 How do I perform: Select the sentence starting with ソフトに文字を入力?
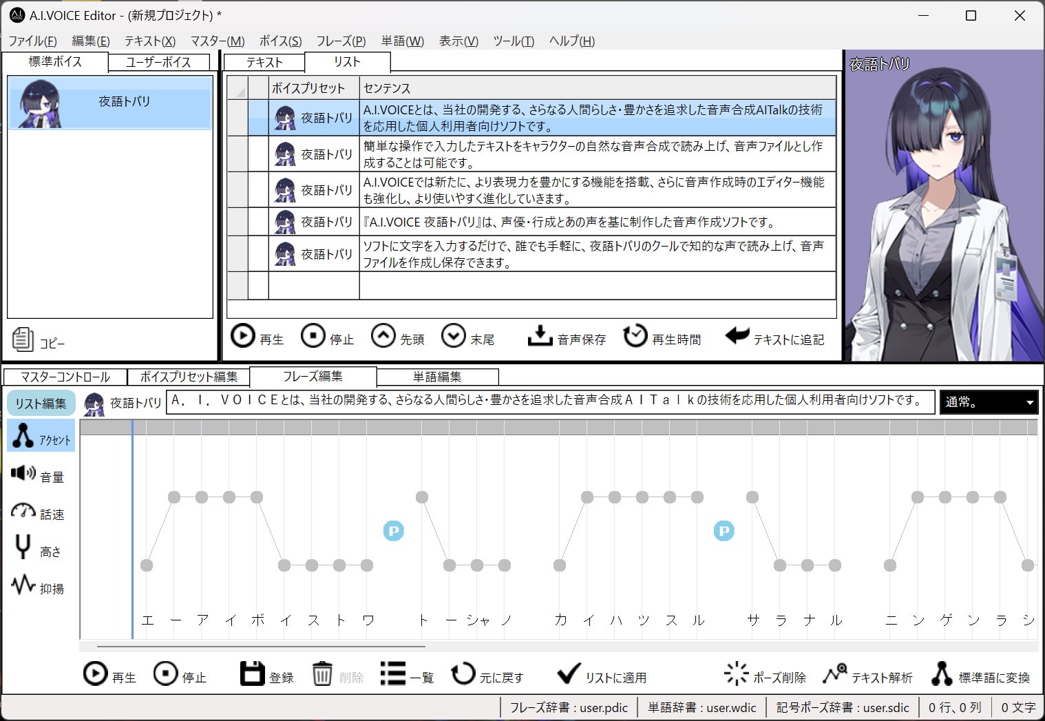(598, 254)
